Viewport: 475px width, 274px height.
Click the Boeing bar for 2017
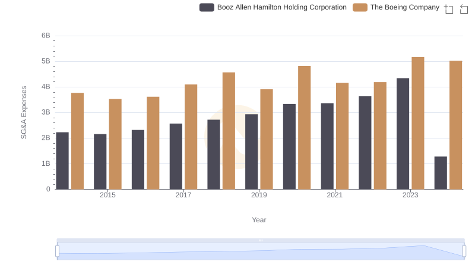point(191,137)
